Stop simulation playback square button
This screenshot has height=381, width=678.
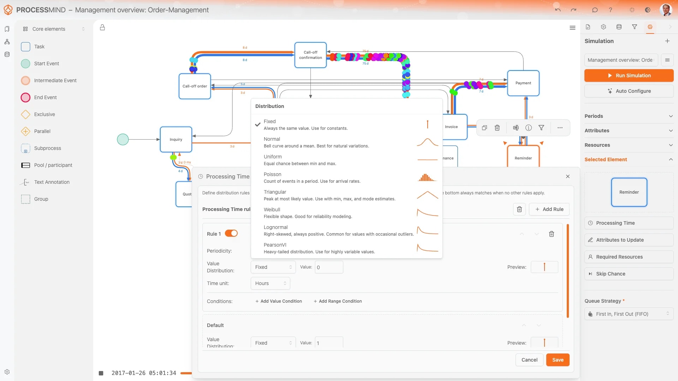pyautogui.click(x=101, y=373)
